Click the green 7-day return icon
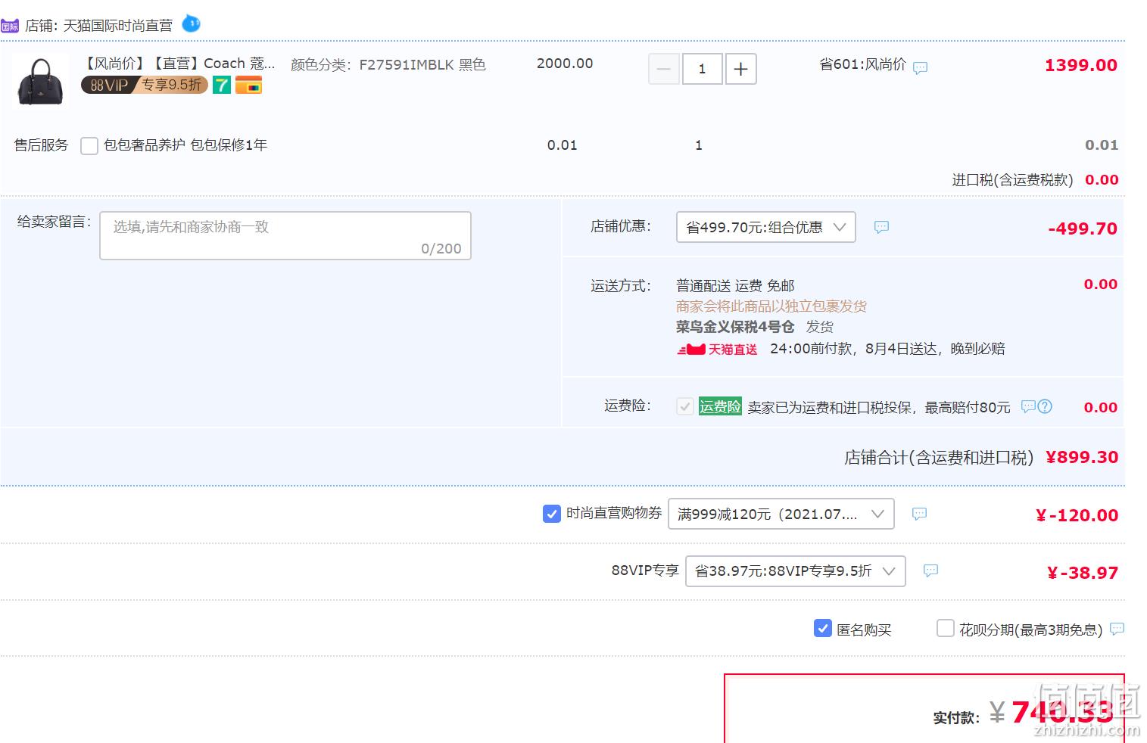Viewport: 1147px width, 743px height. tap(221, 85)
